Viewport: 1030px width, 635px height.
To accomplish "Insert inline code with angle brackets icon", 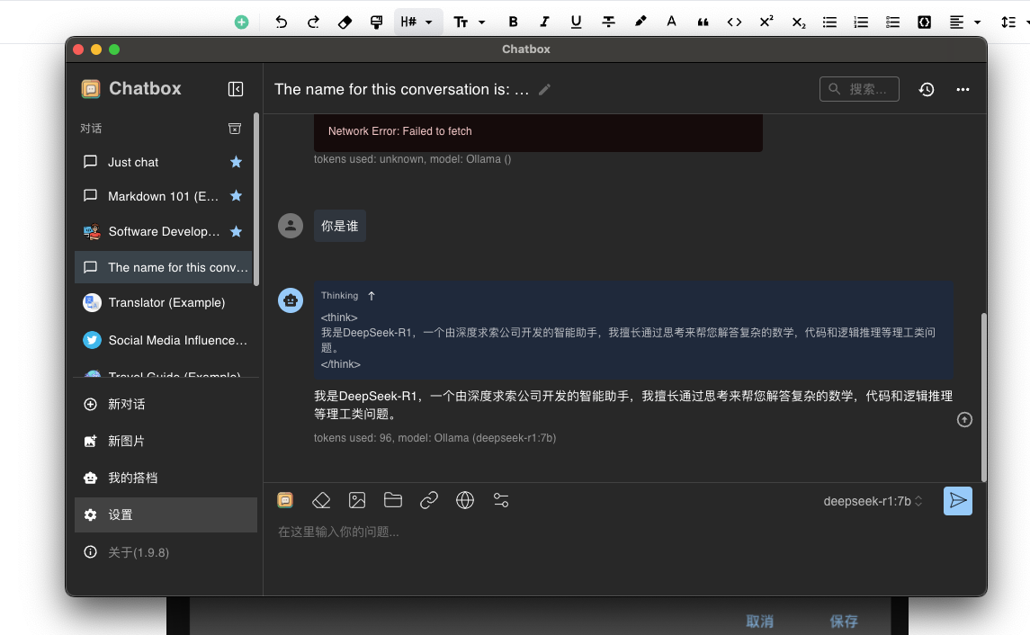I will 734,22.
